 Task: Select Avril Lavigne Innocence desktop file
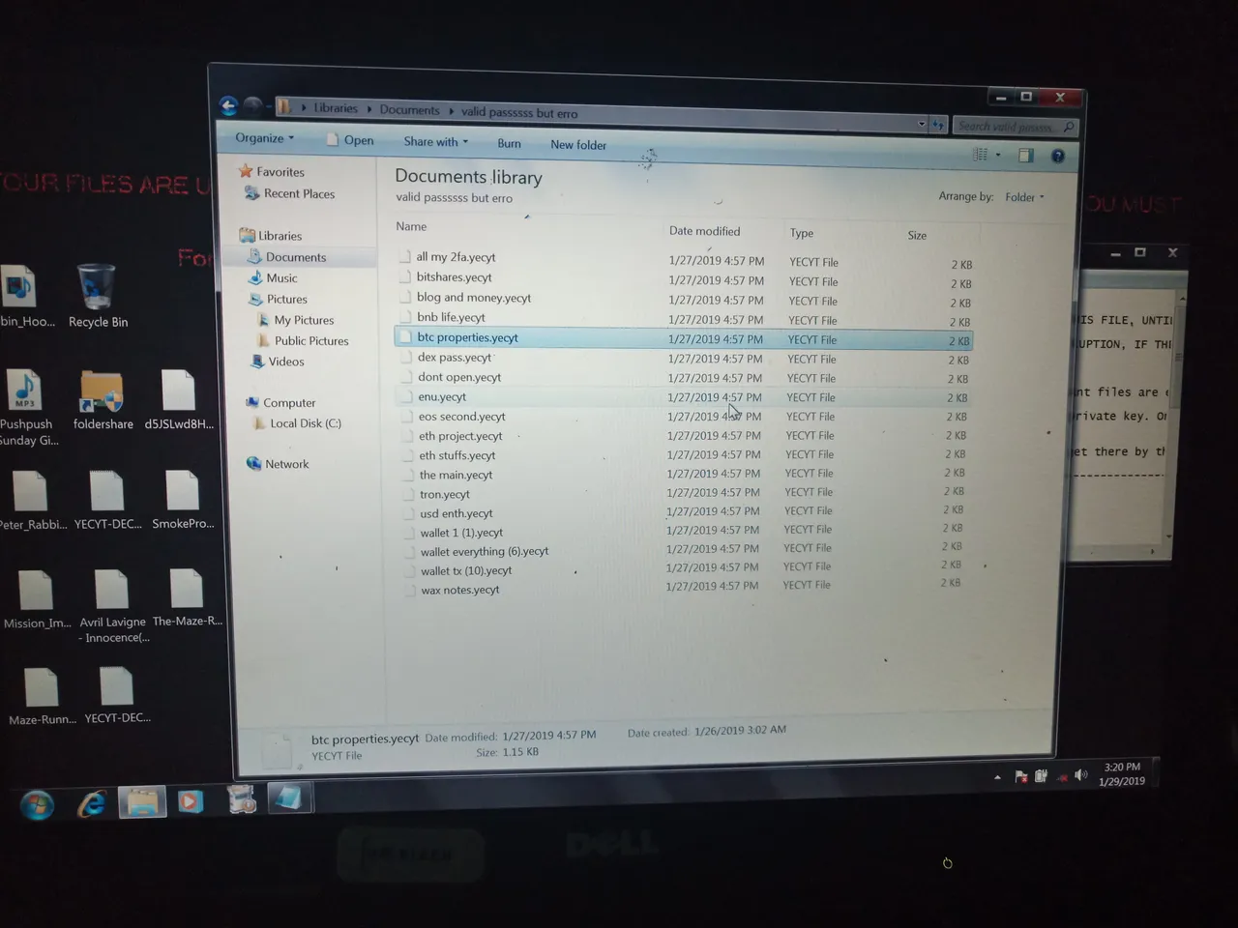(x=113, y=607)
